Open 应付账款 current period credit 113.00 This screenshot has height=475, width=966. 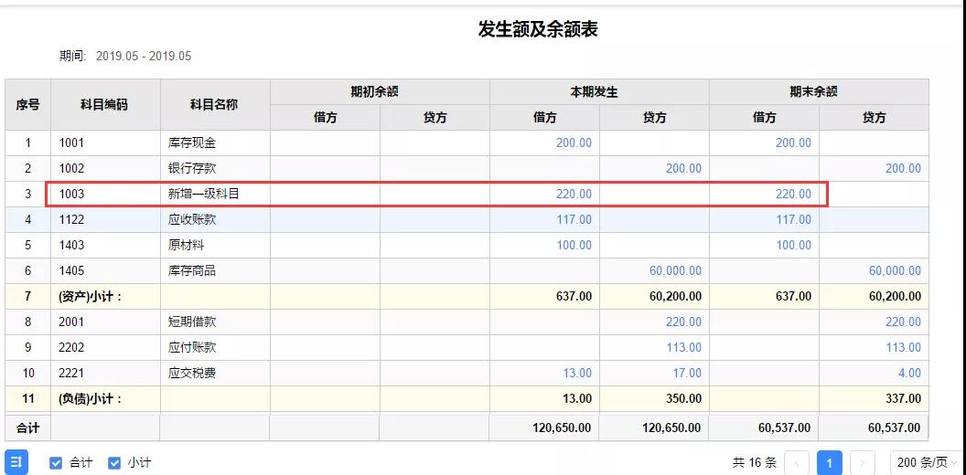coord(683,348)
